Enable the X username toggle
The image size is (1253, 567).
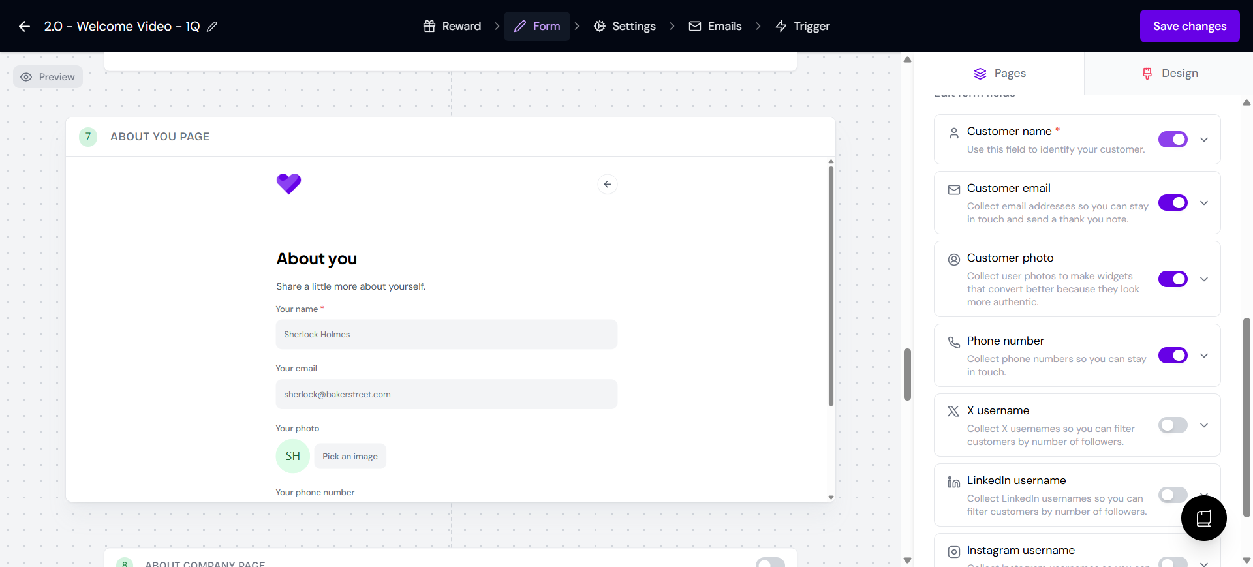click(x=1172, y=425)
